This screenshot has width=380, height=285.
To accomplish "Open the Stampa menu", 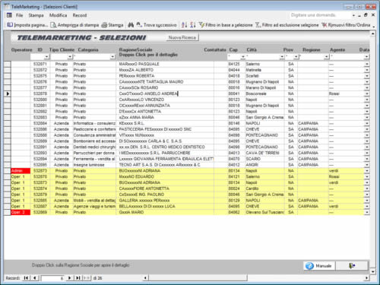I will coord(36,15).
